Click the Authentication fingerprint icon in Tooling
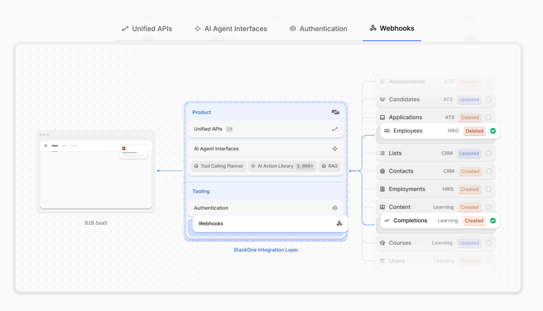 pyautogui.click(x=335, y=208)
